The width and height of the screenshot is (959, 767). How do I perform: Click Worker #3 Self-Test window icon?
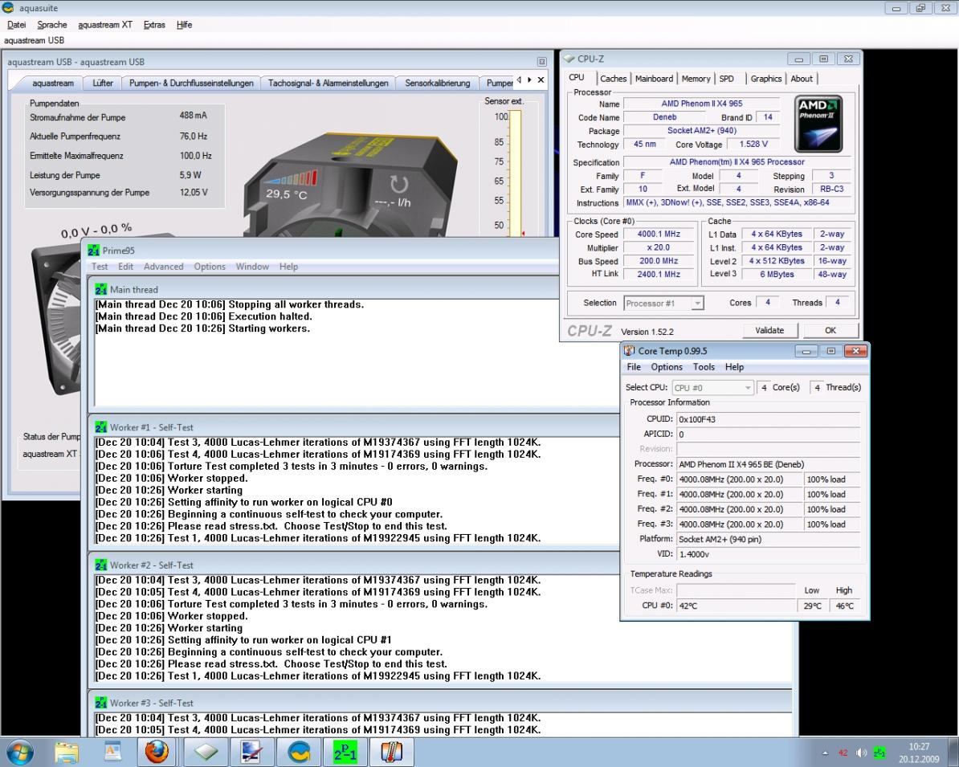[x=101, y=703]
